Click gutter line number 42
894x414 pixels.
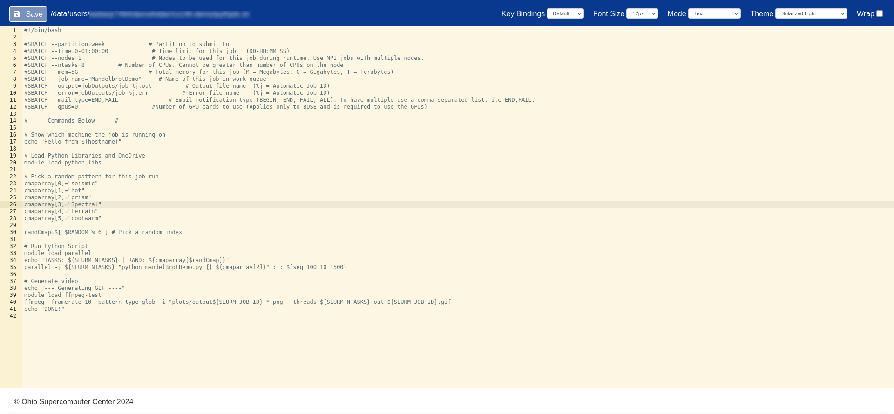pos(13,316)
